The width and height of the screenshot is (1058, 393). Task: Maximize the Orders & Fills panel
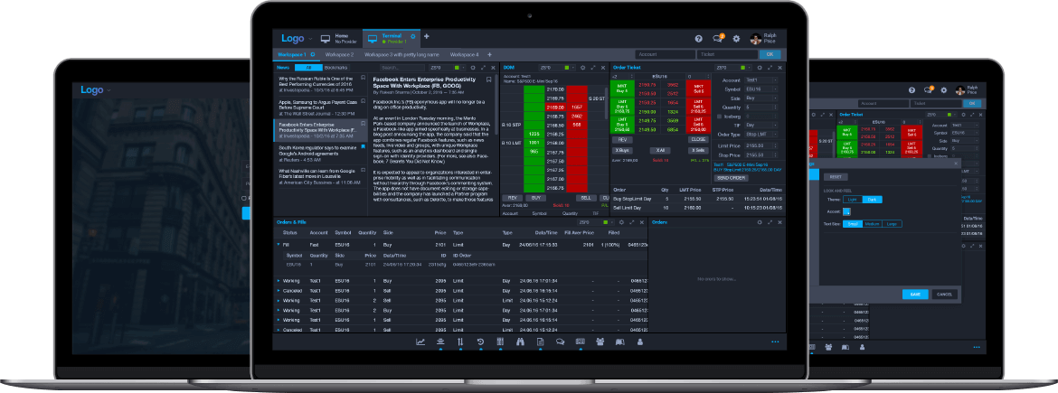coord(633,221)
